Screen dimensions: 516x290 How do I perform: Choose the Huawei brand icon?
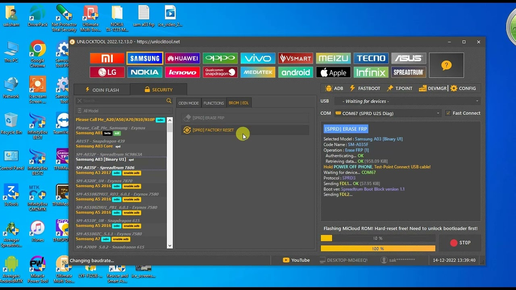183,58
